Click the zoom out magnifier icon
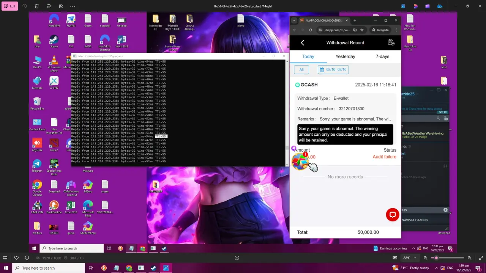The image size is (486, 273). (425, 258)
